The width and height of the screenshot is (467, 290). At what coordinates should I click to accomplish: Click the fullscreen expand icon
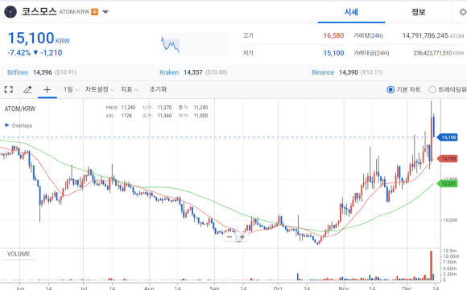pyautogui.click(x=9, y=89)
